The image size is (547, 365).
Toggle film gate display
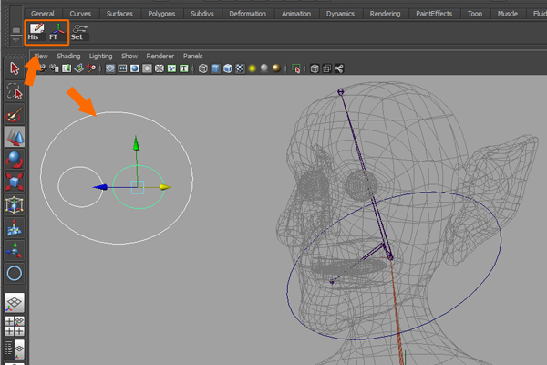tap(122, 68)
